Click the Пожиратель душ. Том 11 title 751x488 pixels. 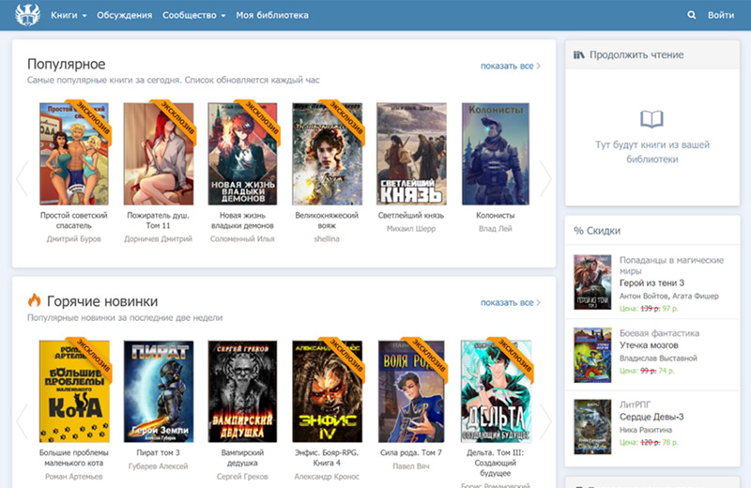pos(158,221)
